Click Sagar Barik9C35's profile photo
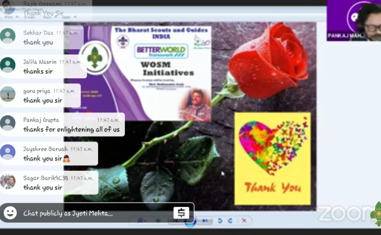Screen dimensions: 381x235 8,181
